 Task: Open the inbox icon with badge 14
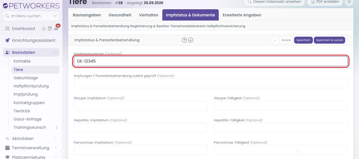pyautogui.click(x=56, y=28)
